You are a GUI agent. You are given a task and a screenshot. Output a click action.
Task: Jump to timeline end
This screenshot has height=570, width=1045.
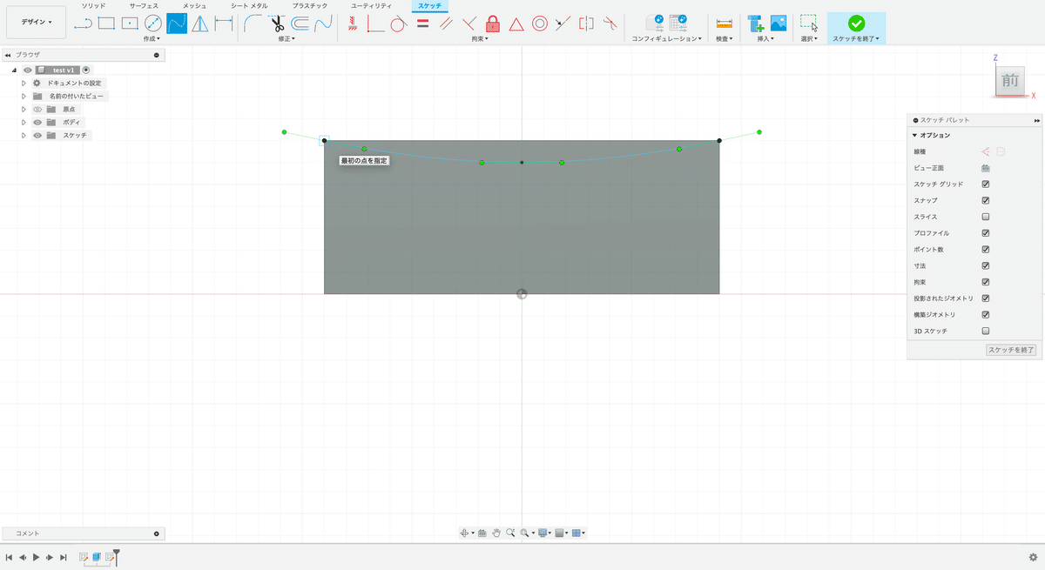pyautogui.click(x=64, y=557)
